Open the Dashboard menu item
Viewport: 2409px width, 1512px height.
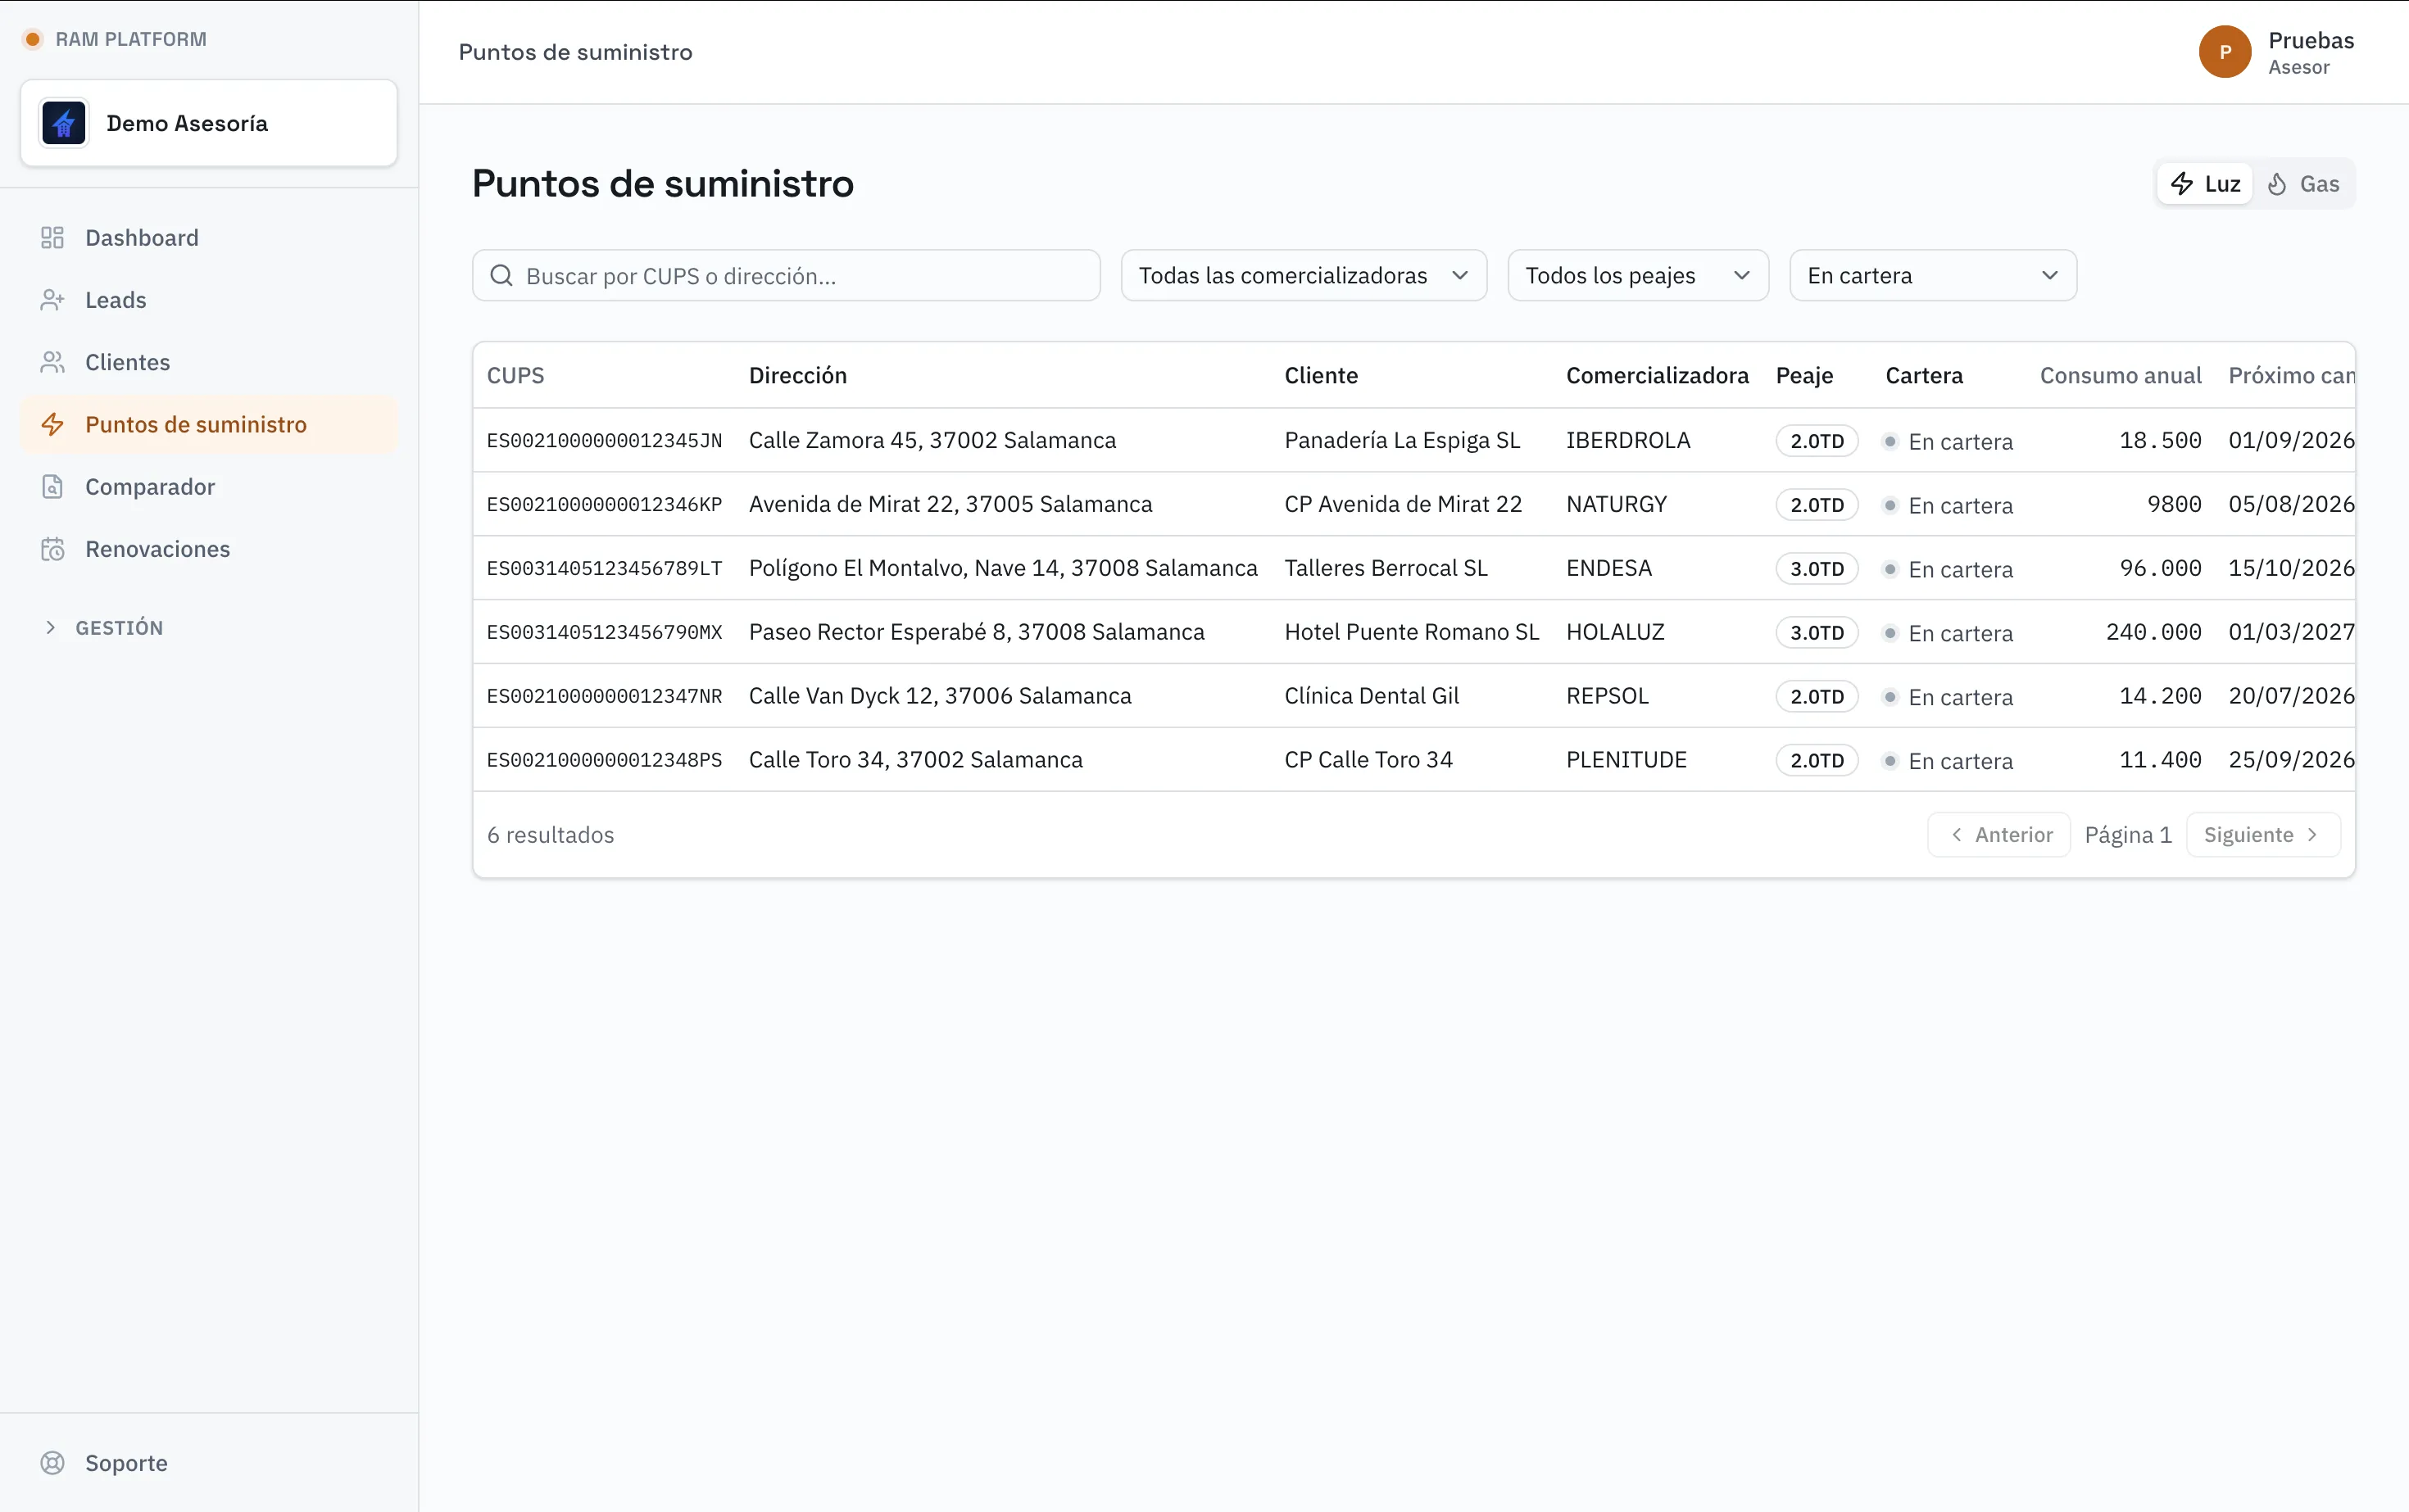(209, 238)
